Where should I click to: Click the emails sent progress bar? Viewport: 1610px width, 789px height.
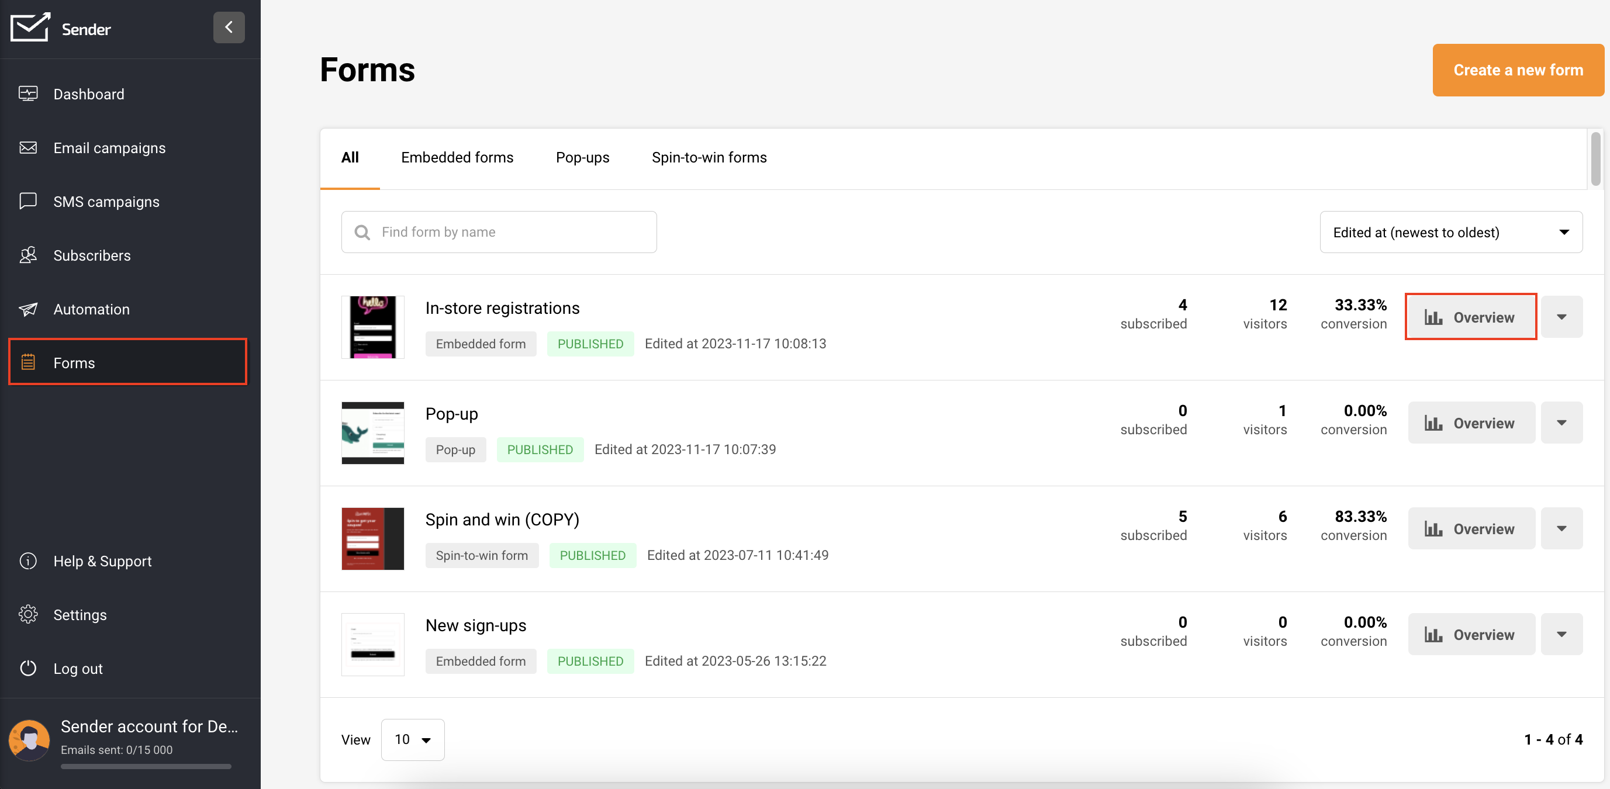point(146,766)
